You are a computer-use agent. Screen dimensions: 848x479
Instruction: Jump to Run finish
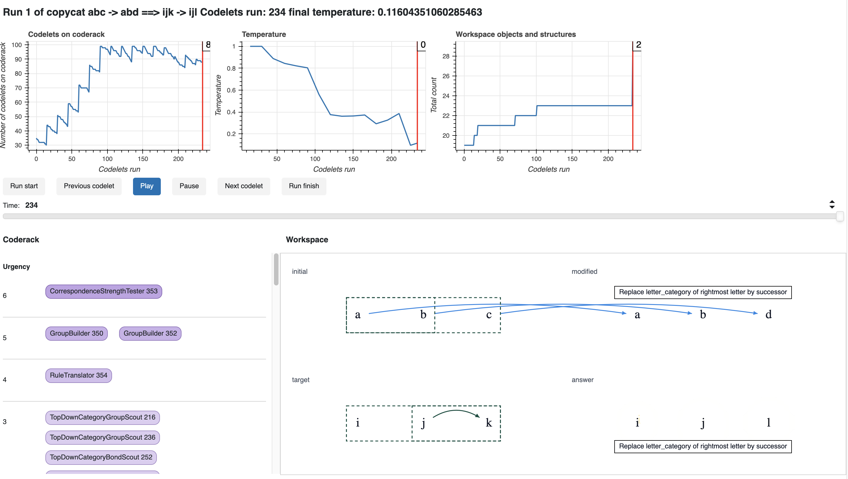(304, 186)
